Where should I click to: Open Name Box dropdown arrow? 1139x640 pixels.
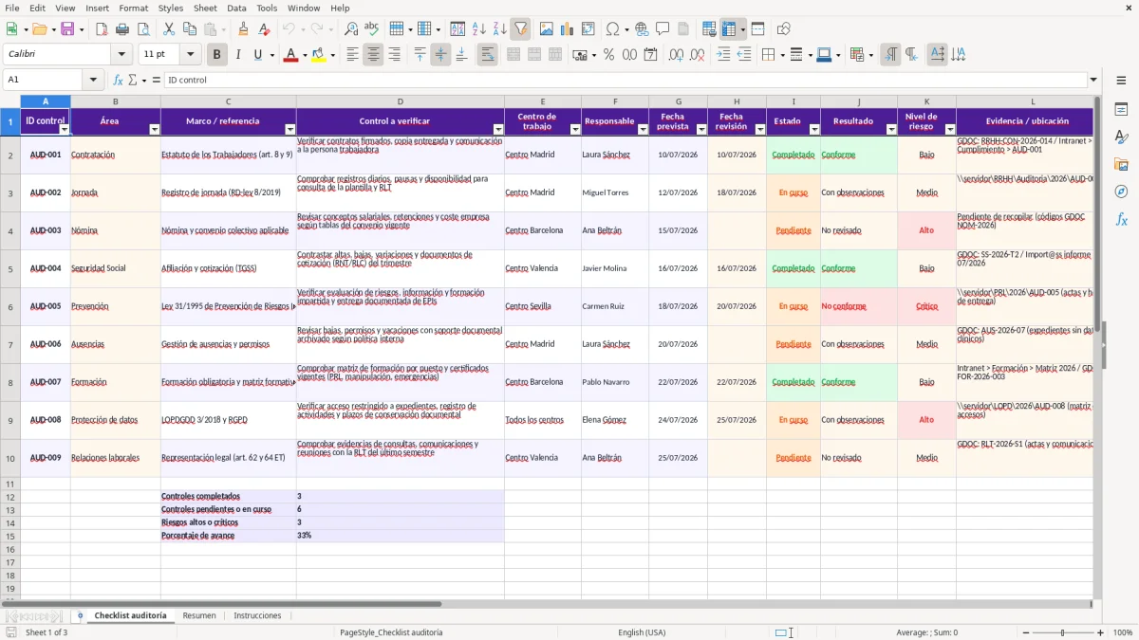[x=93, y=81]
